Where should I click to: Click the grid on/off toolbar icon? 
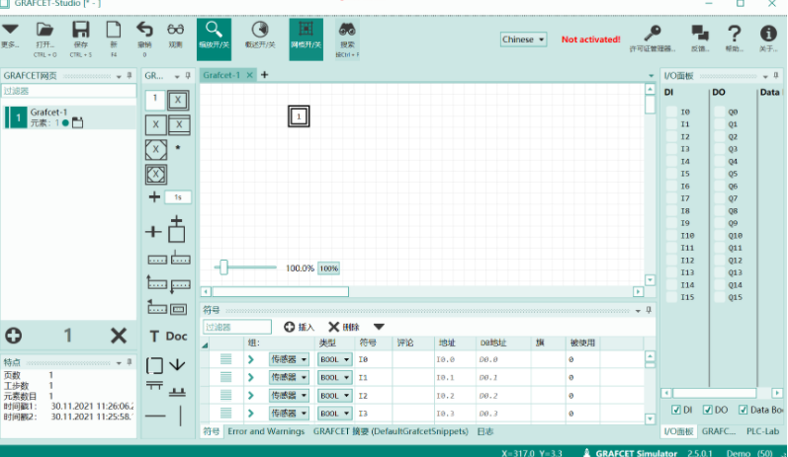306,31
